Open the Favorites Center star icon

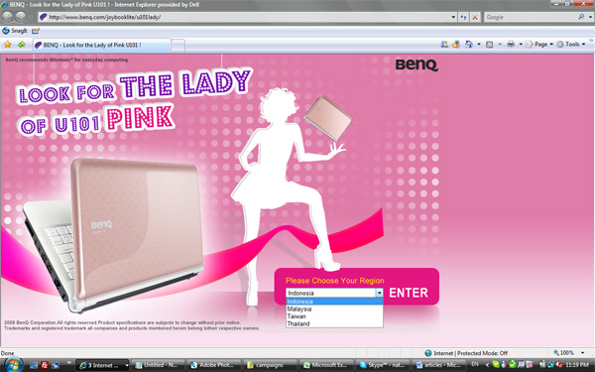8,45
